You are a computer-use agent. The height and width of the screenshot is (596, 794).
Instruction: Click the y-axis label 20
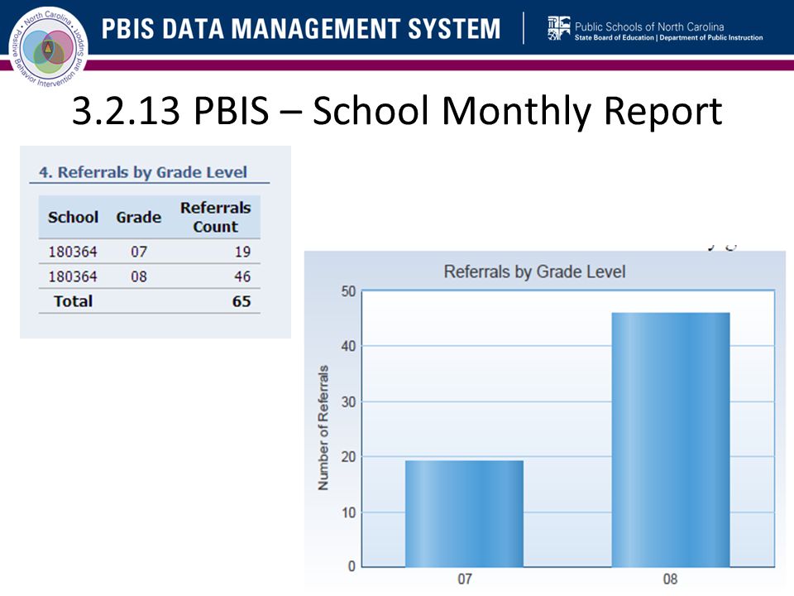(348, 457)
